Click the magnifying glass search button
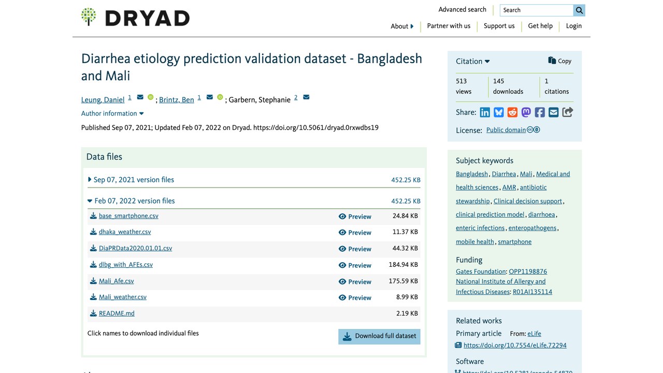Viewport: 663px width, 373px height. pos(579,10)
